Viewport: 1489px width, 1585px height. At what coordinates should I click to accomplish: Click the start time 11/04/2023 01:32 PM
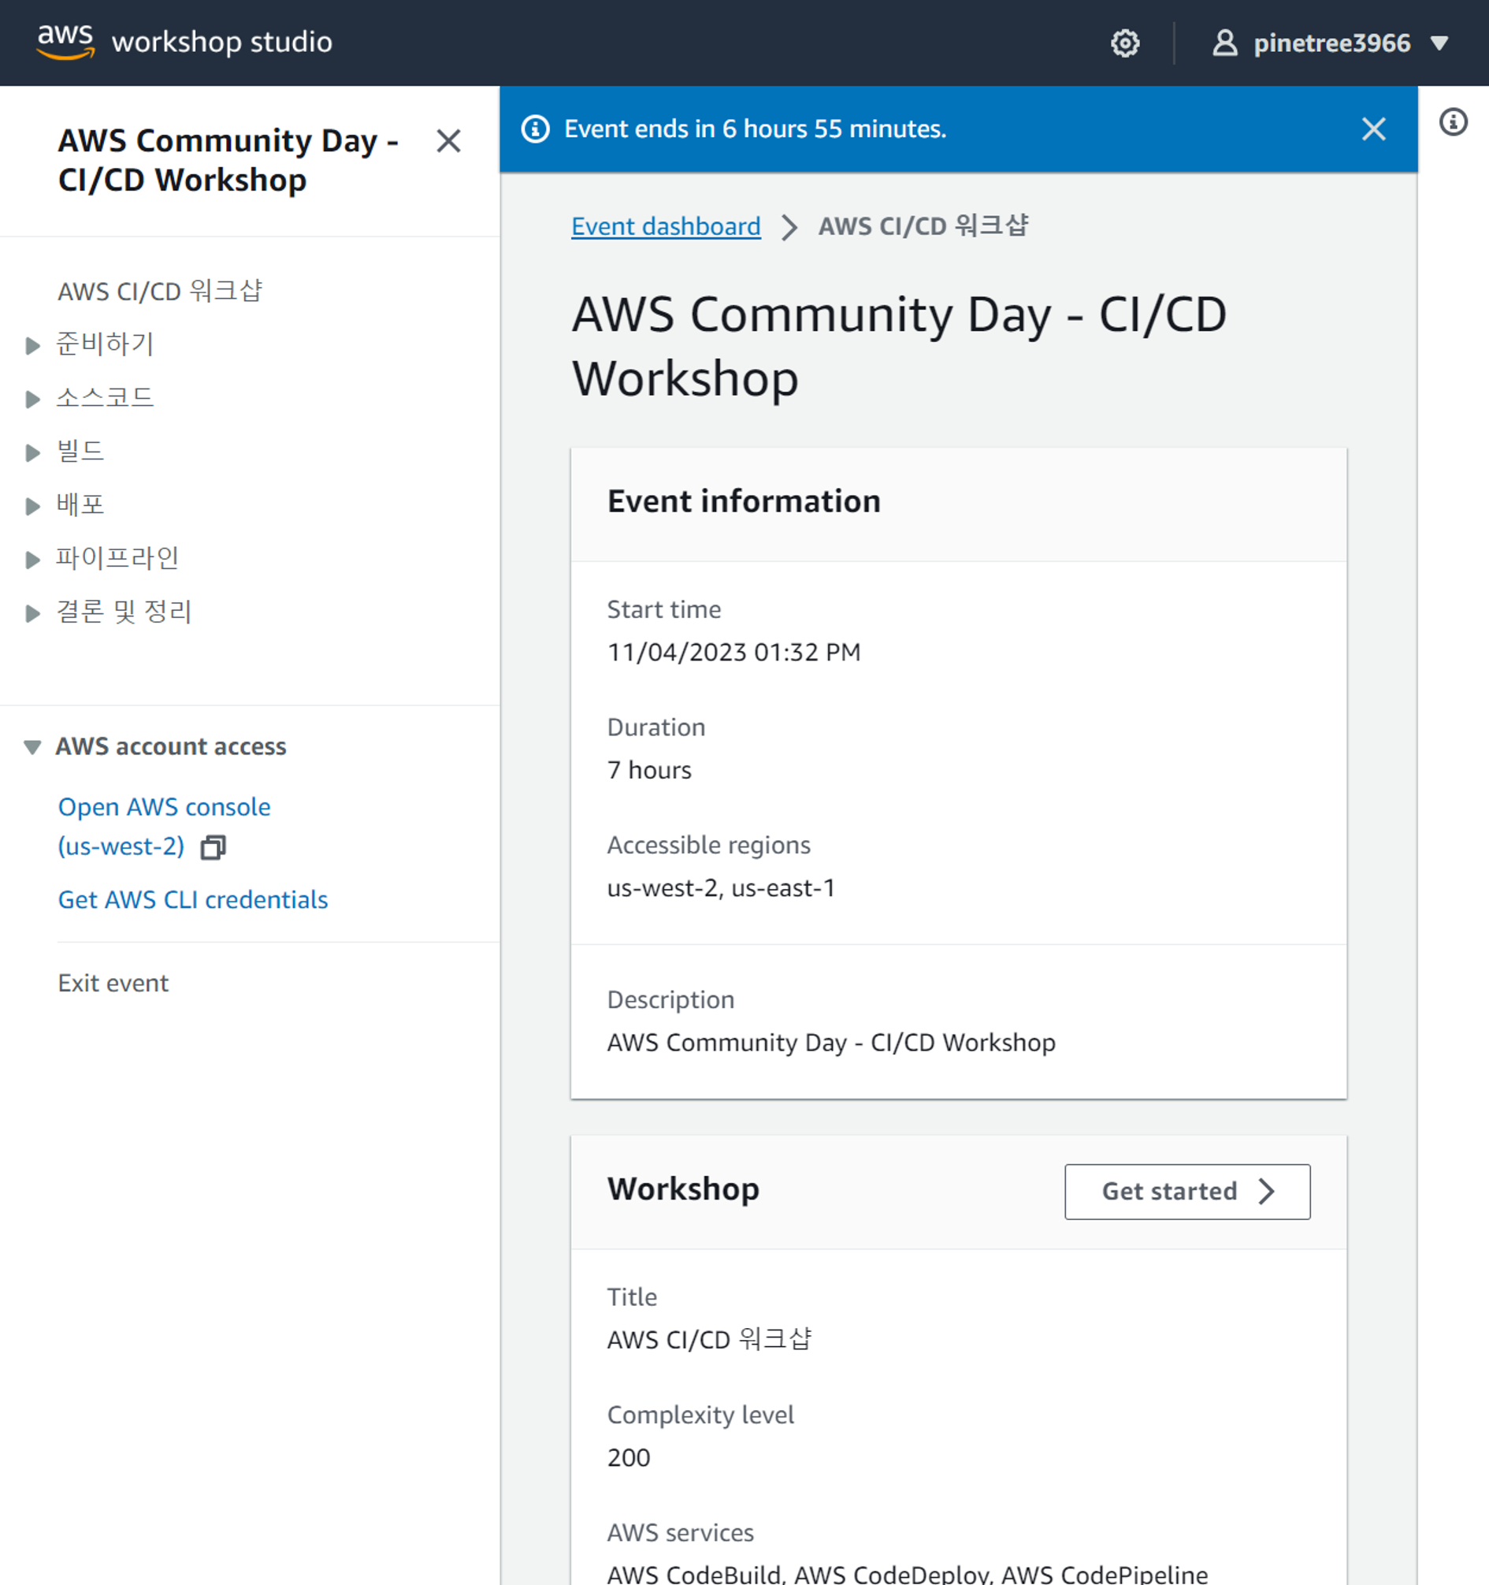click(x=733, y=652)
